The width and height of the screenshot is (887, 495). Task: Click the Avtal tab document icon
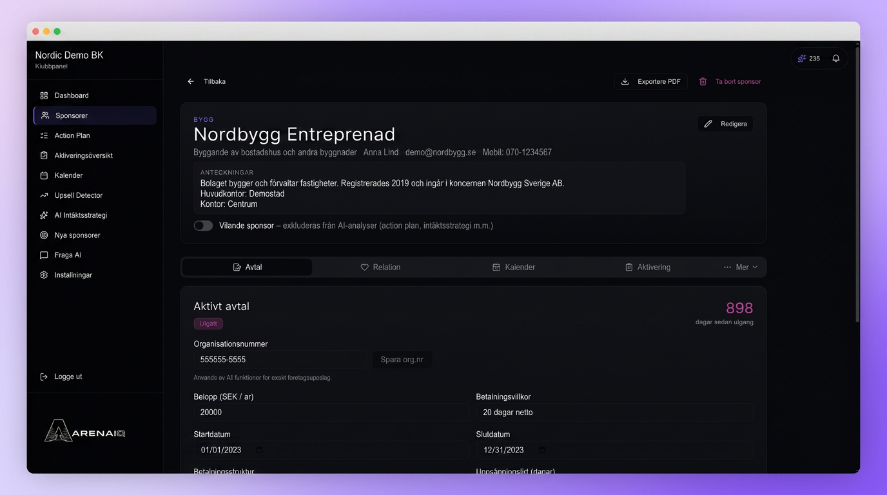[x=237, y=267]
